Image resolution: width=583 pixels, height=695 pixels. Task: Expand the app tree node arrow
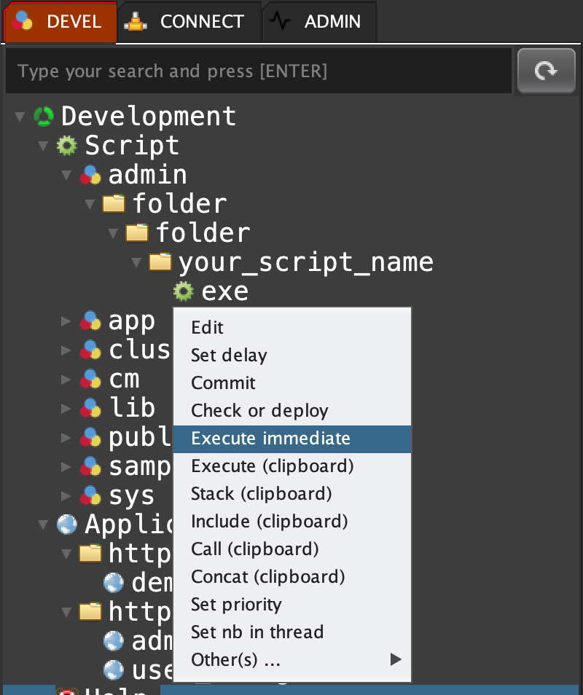[x=66, y=321]
